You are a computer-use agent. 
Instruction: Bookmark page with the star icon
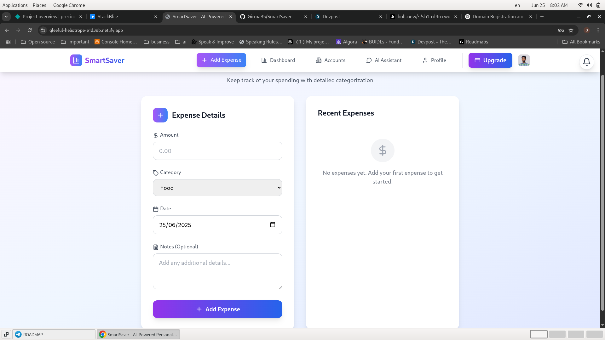(571, 30)
